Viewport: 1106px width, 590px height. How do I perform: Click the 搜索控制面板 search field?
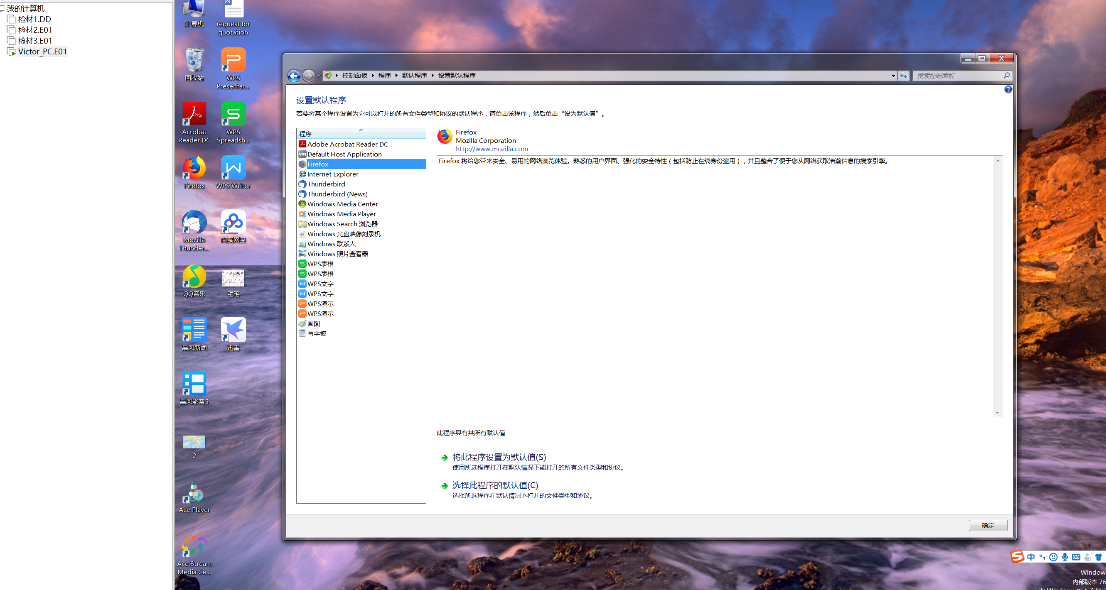957,76
